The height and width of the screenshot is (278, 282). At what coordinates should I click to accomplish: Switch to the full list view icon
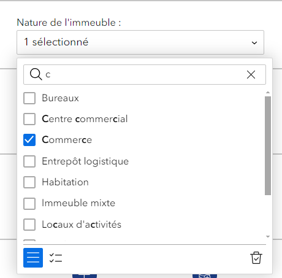click(33, 258)
